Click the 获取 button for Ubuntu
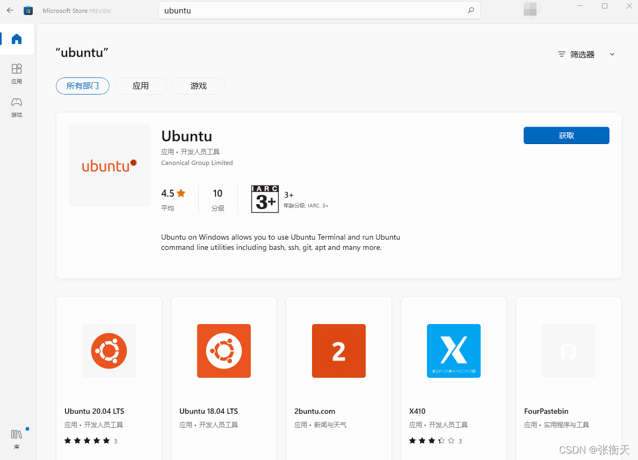Image resolution: width=638 pixels, height=460 pixels. point(567,135)
